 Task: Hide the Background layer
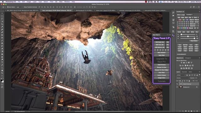[177, 87]
